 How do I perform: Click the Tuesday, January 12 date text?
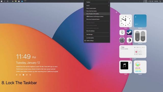click(28, 63)
